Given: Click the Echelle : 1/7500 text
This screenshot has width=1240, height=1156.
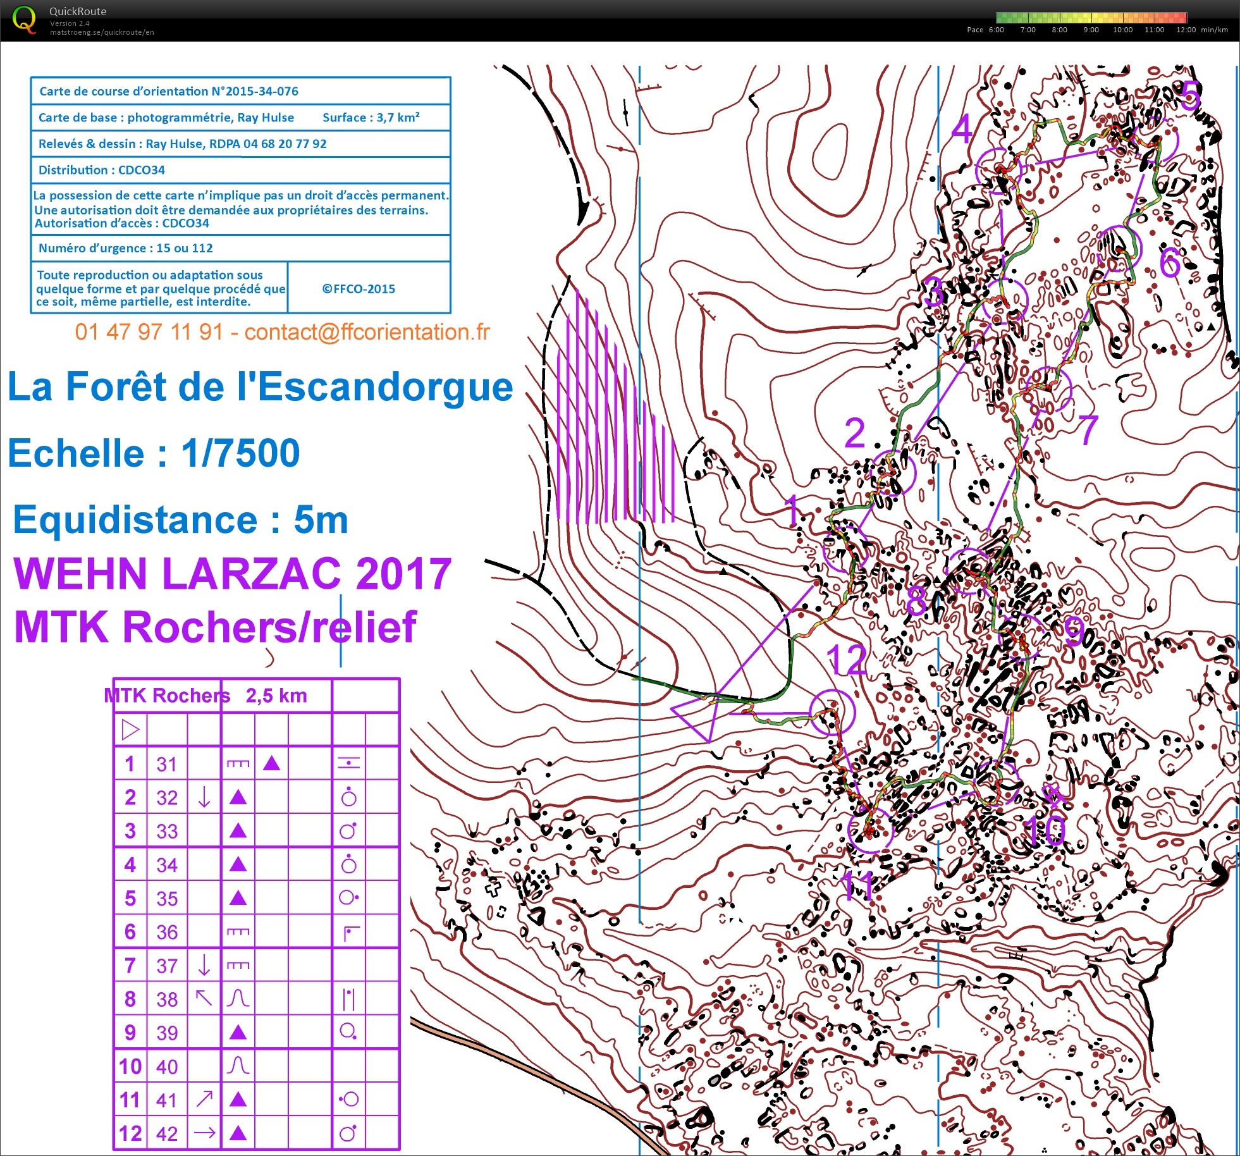Looking at the screenshot, I should (x=154, y=453).
